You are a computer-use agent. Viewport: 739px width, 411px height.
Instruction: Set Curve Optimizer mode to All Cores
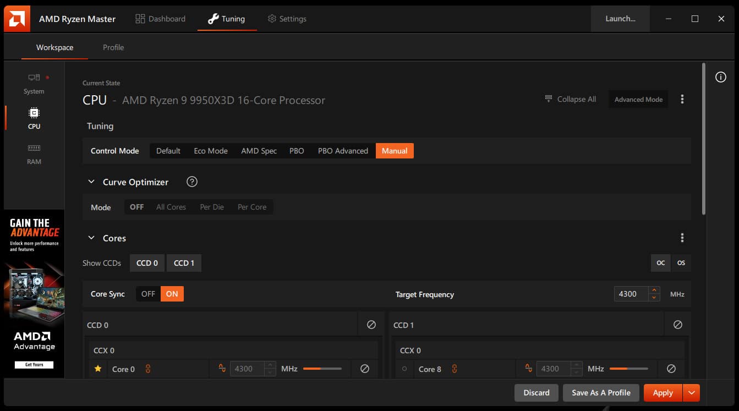171,207
